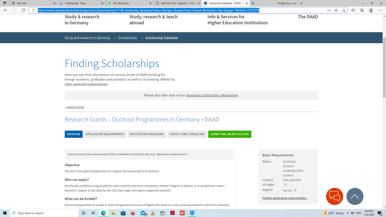
Task: Open important scholarship information link
Action: 212,95
